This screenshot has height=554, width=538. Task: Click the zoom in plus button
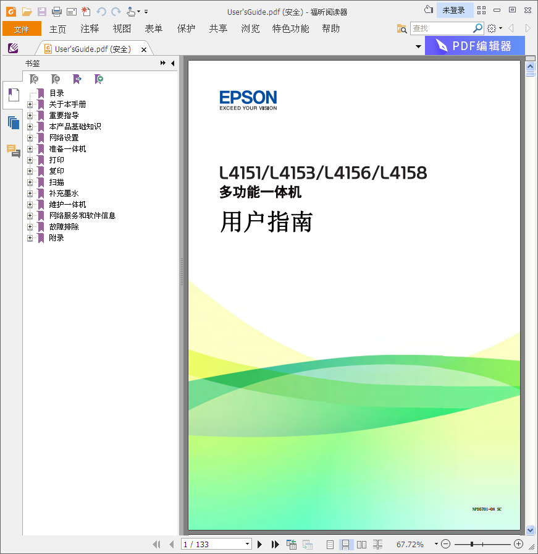[518, 544]
